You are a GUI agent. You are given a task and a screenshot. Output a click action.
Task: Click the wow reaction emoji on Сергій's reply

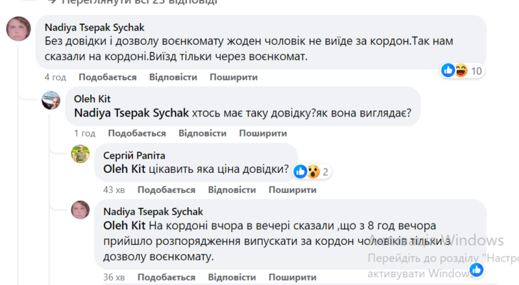pyautogui.click(x=312, y=172)
